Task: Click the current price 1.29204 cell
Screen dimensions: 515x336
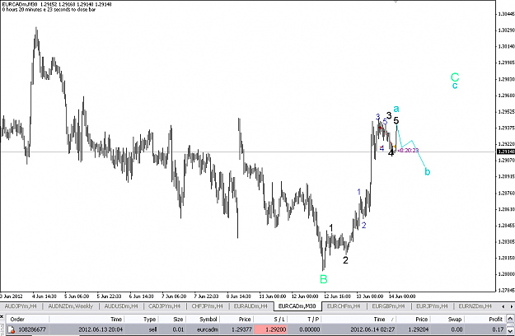Action: [418, 329]
